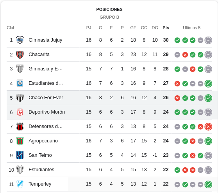Viewport: 218px width, 193px height.
Task: Click the Agropecuario team badge
Action: (x=20, y=141)
